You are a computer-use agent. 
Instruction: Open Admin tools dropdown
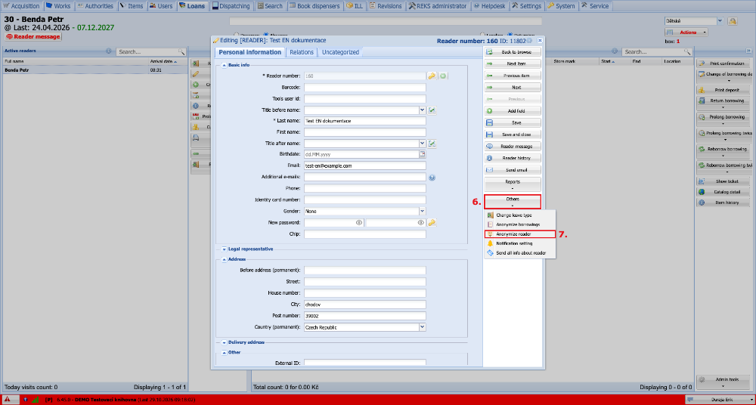point(724,382)
